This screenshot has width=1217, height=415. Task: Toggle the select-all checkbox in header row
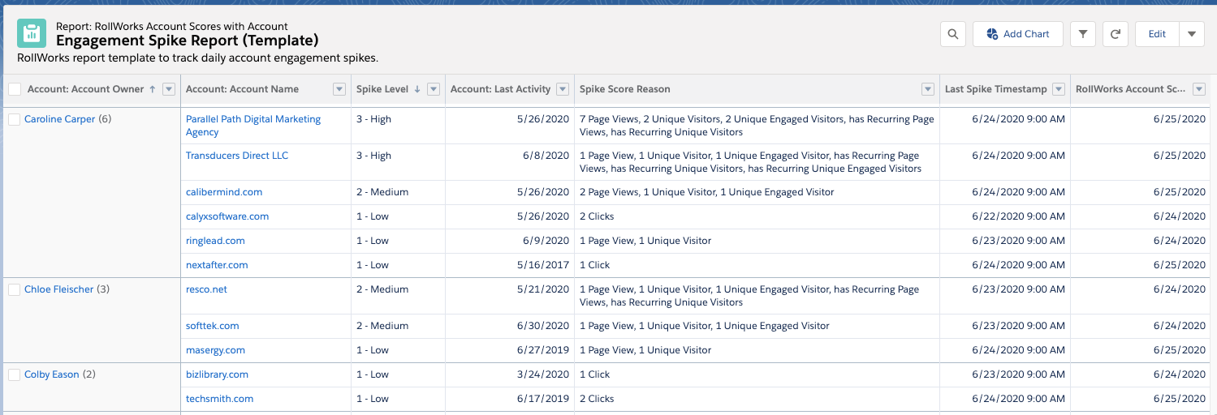coord(15,89)
